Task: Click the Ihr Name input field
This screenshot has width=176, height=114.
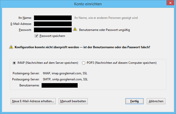Action: point(53,18)
